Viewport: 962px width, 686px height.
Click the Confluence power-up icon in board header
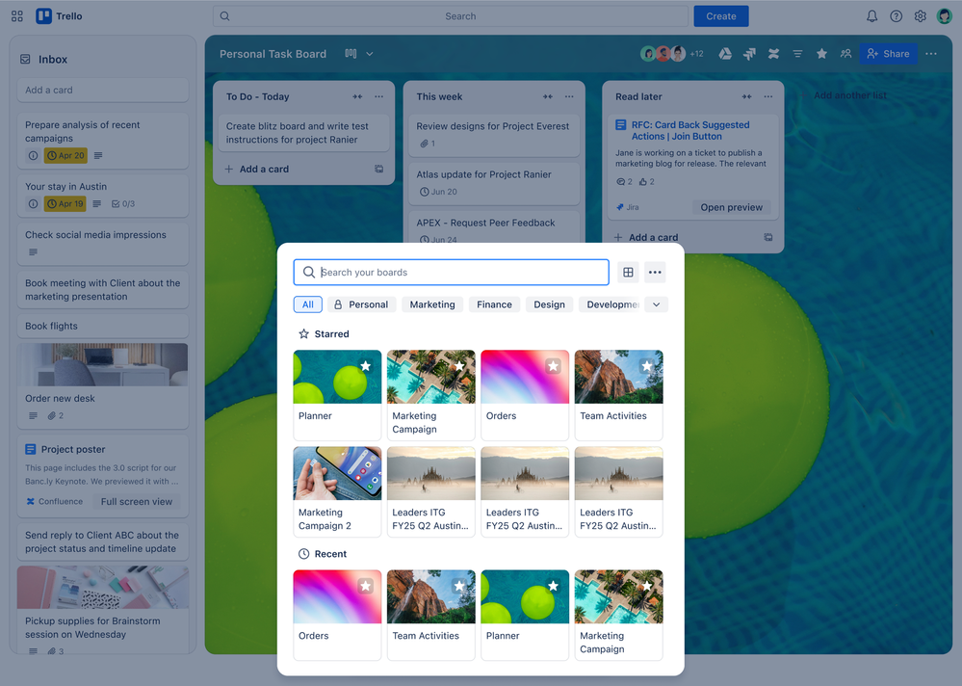[x=773, y=54]
